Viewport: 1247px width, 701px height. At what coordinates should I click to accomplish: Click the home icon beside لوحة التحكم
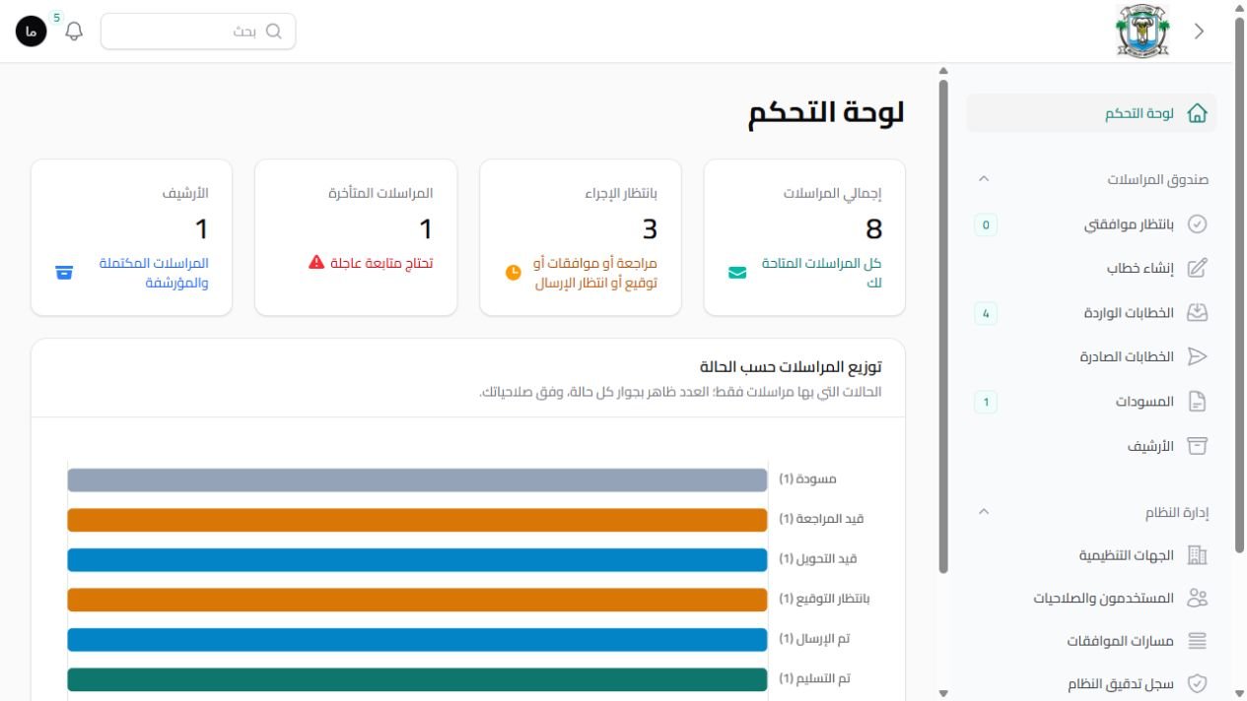(1197, 113)
